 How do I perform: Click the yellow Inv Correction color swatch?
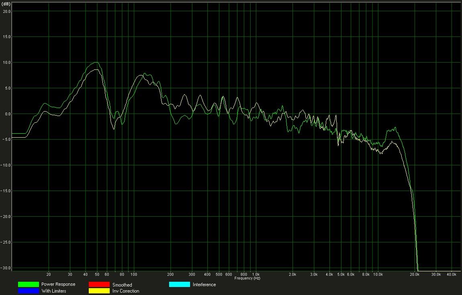coord(99,291)
